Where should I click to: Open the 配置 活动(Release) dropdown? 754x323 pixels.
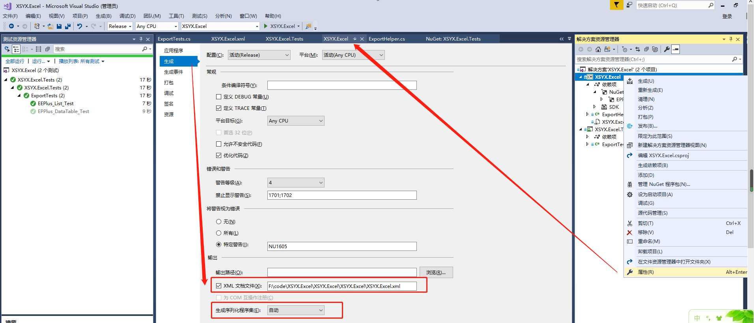tap(259, 55)
